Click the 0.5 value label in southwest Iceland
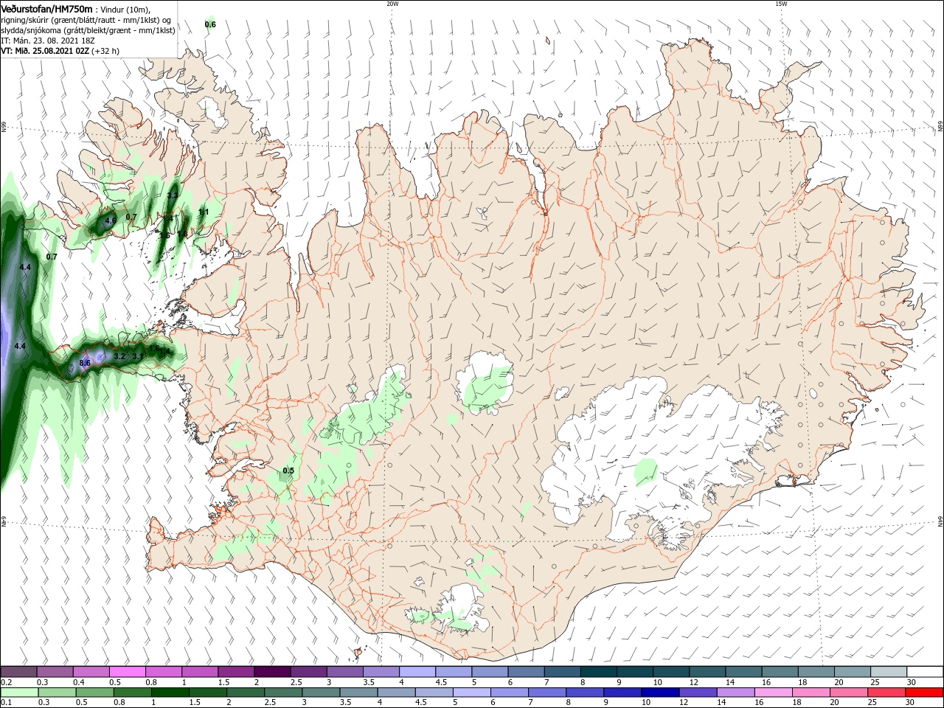944x708 pixels. tap(288, 471)
